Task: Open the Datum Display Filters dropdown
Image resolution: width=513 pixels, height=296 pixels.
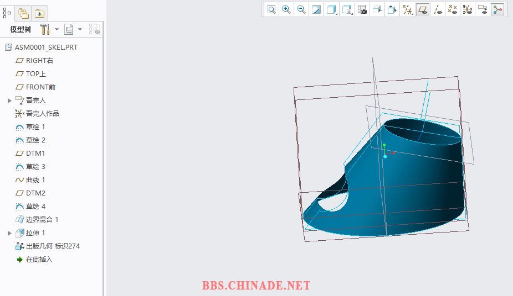Action: click(x=407, y=9)
